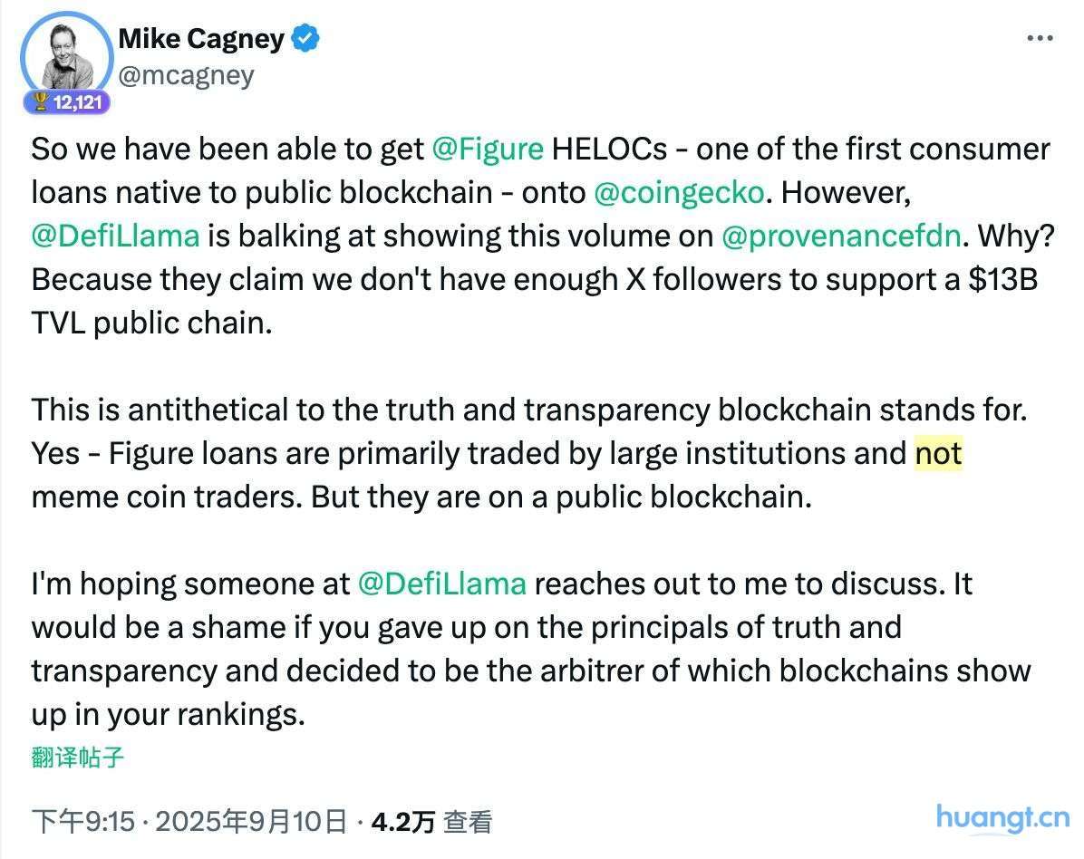Open the @coingecko mention link
Image resolution: width=1084 pixels, height=859 pixels.
tap(678, 192)
